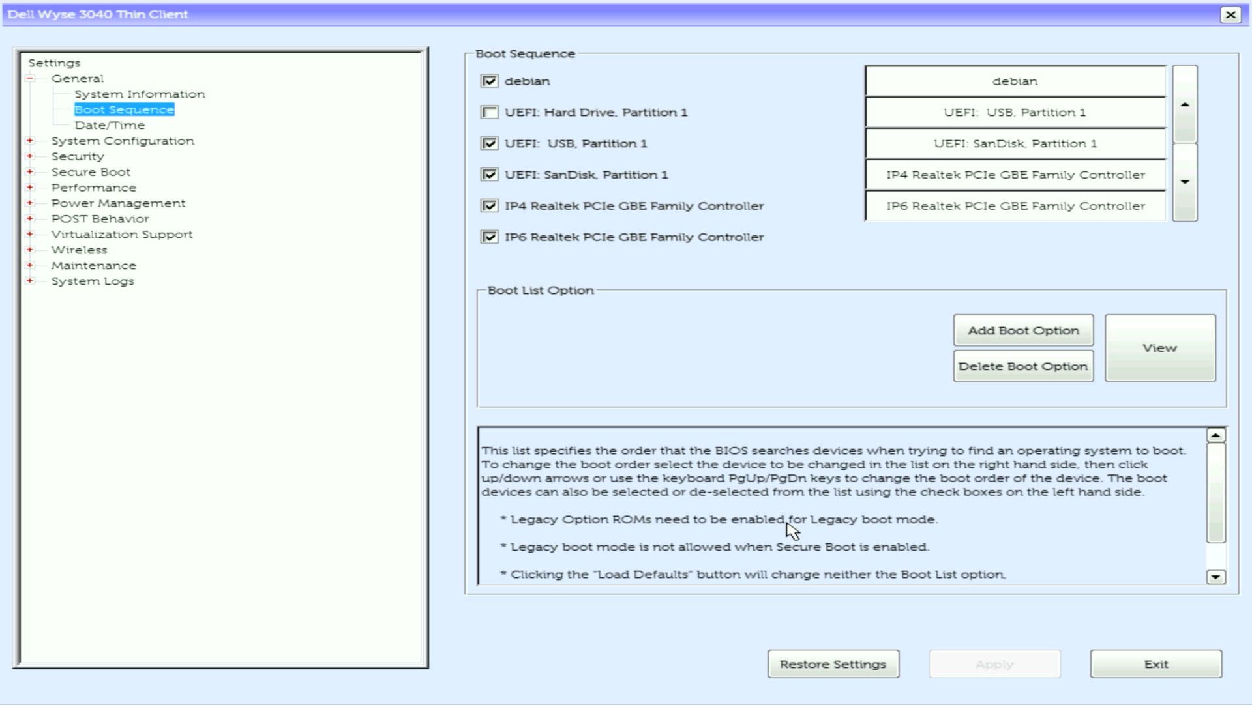Close the Dell Wyse BIOS window
The height and width of the screenshot is (705, 1252).
click(x=1230, y=14)
